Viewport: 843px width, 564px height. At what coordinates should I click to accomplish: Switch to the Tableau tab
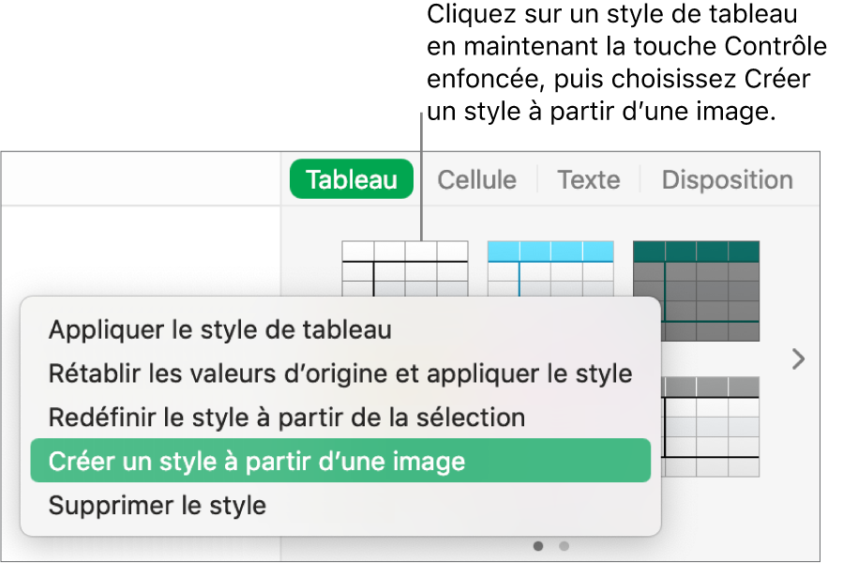(x=352, y=179)
